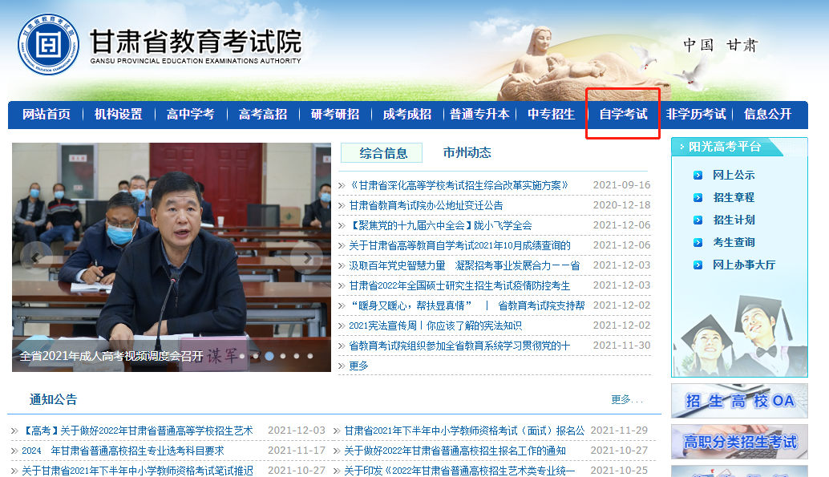The image size is (829, 477).
Task: Switch to 综合信息 tab
Action: (382, 153)
